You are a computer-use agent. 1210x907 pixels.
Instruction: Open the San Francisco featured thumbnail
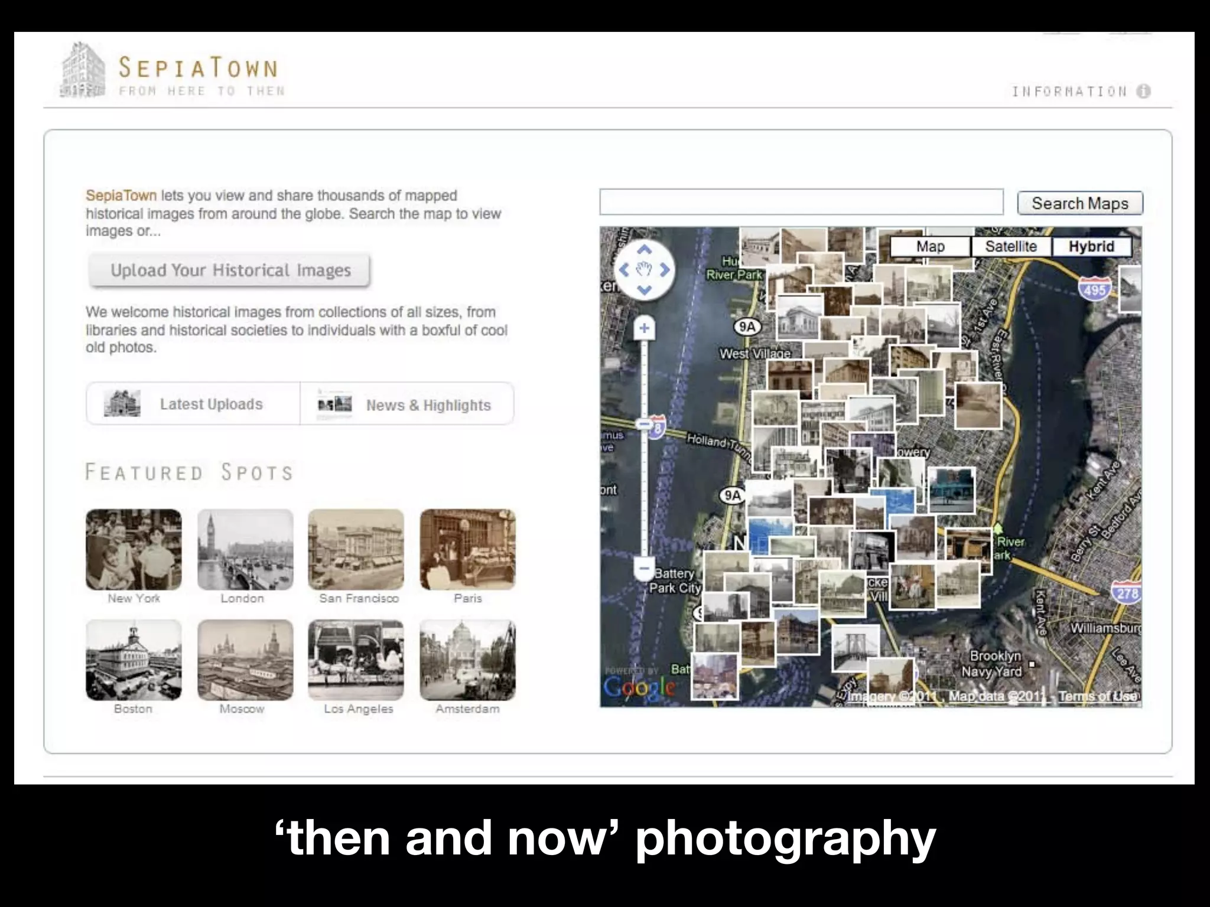point(356,550)
